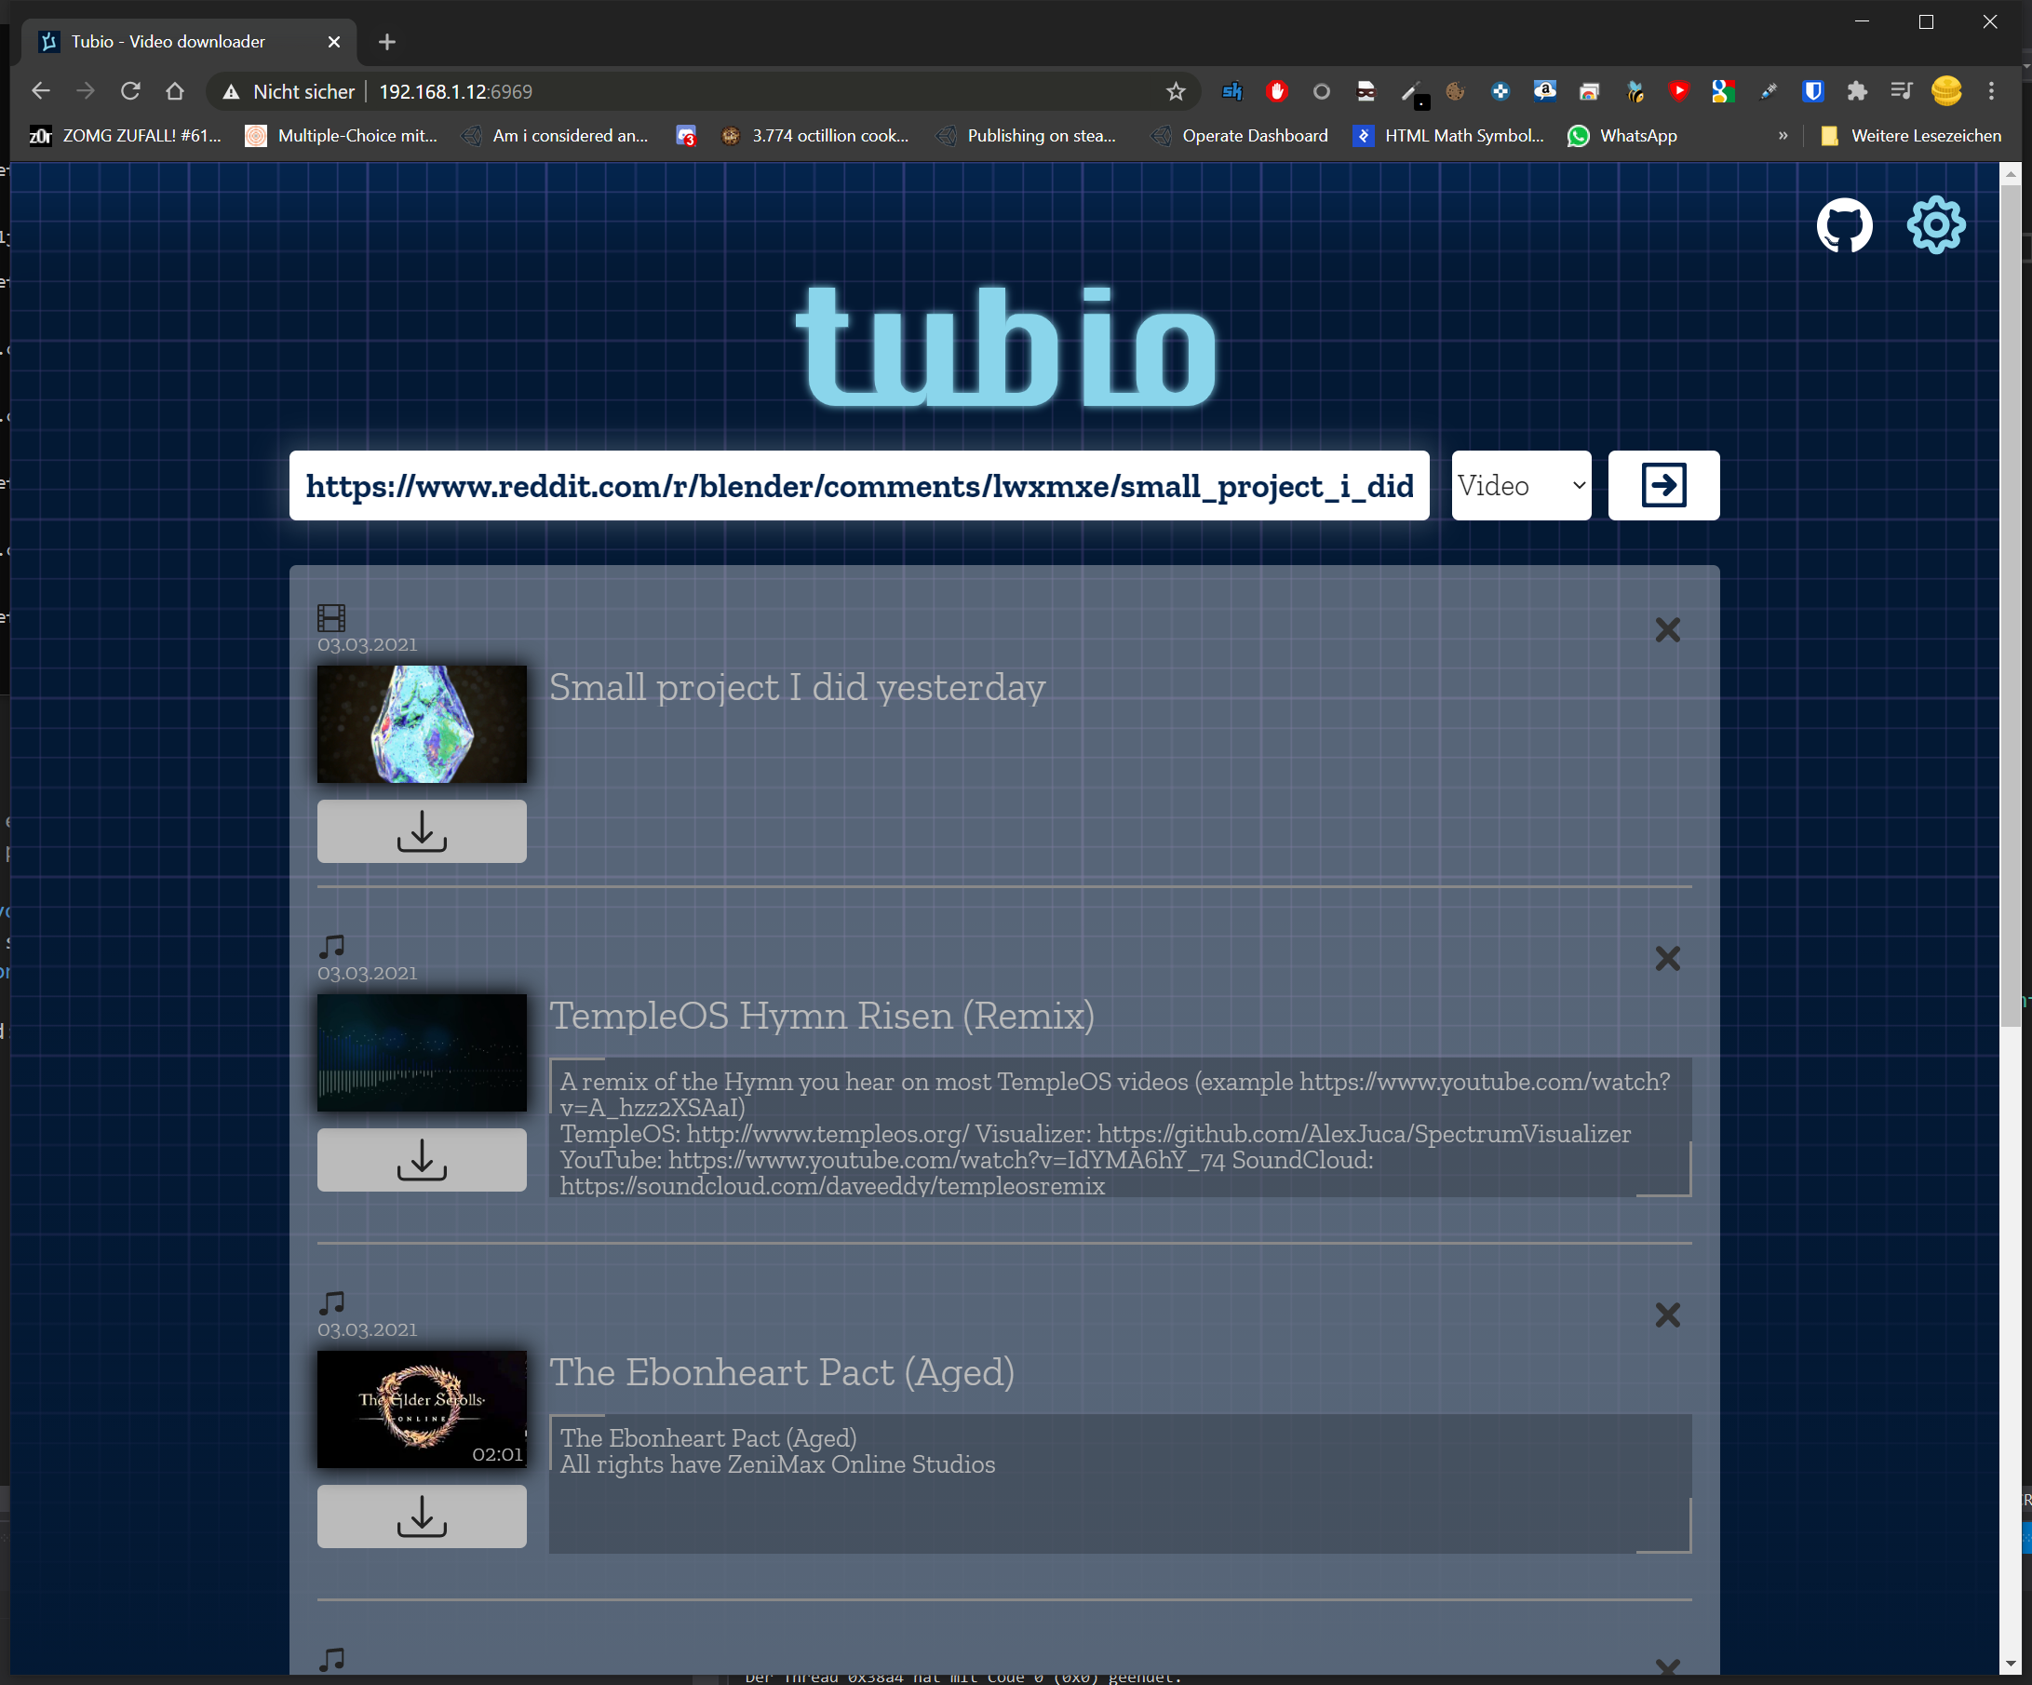This screenshot has height=1685, width=2032.
Task: Open the GitHub repository icon
Action: click(x=1843, y=225)
